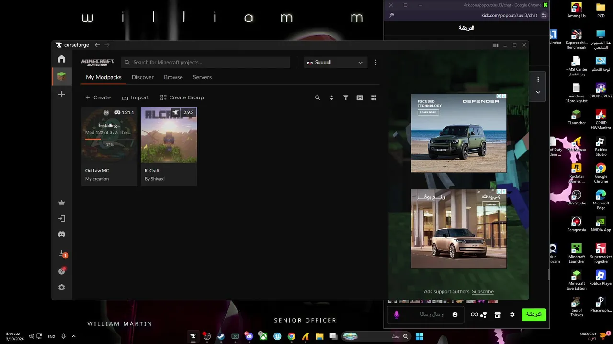This screenshot has width=613, height=344.
Task: Open CurseForge settings gear
Action: [x=61, y=287]
